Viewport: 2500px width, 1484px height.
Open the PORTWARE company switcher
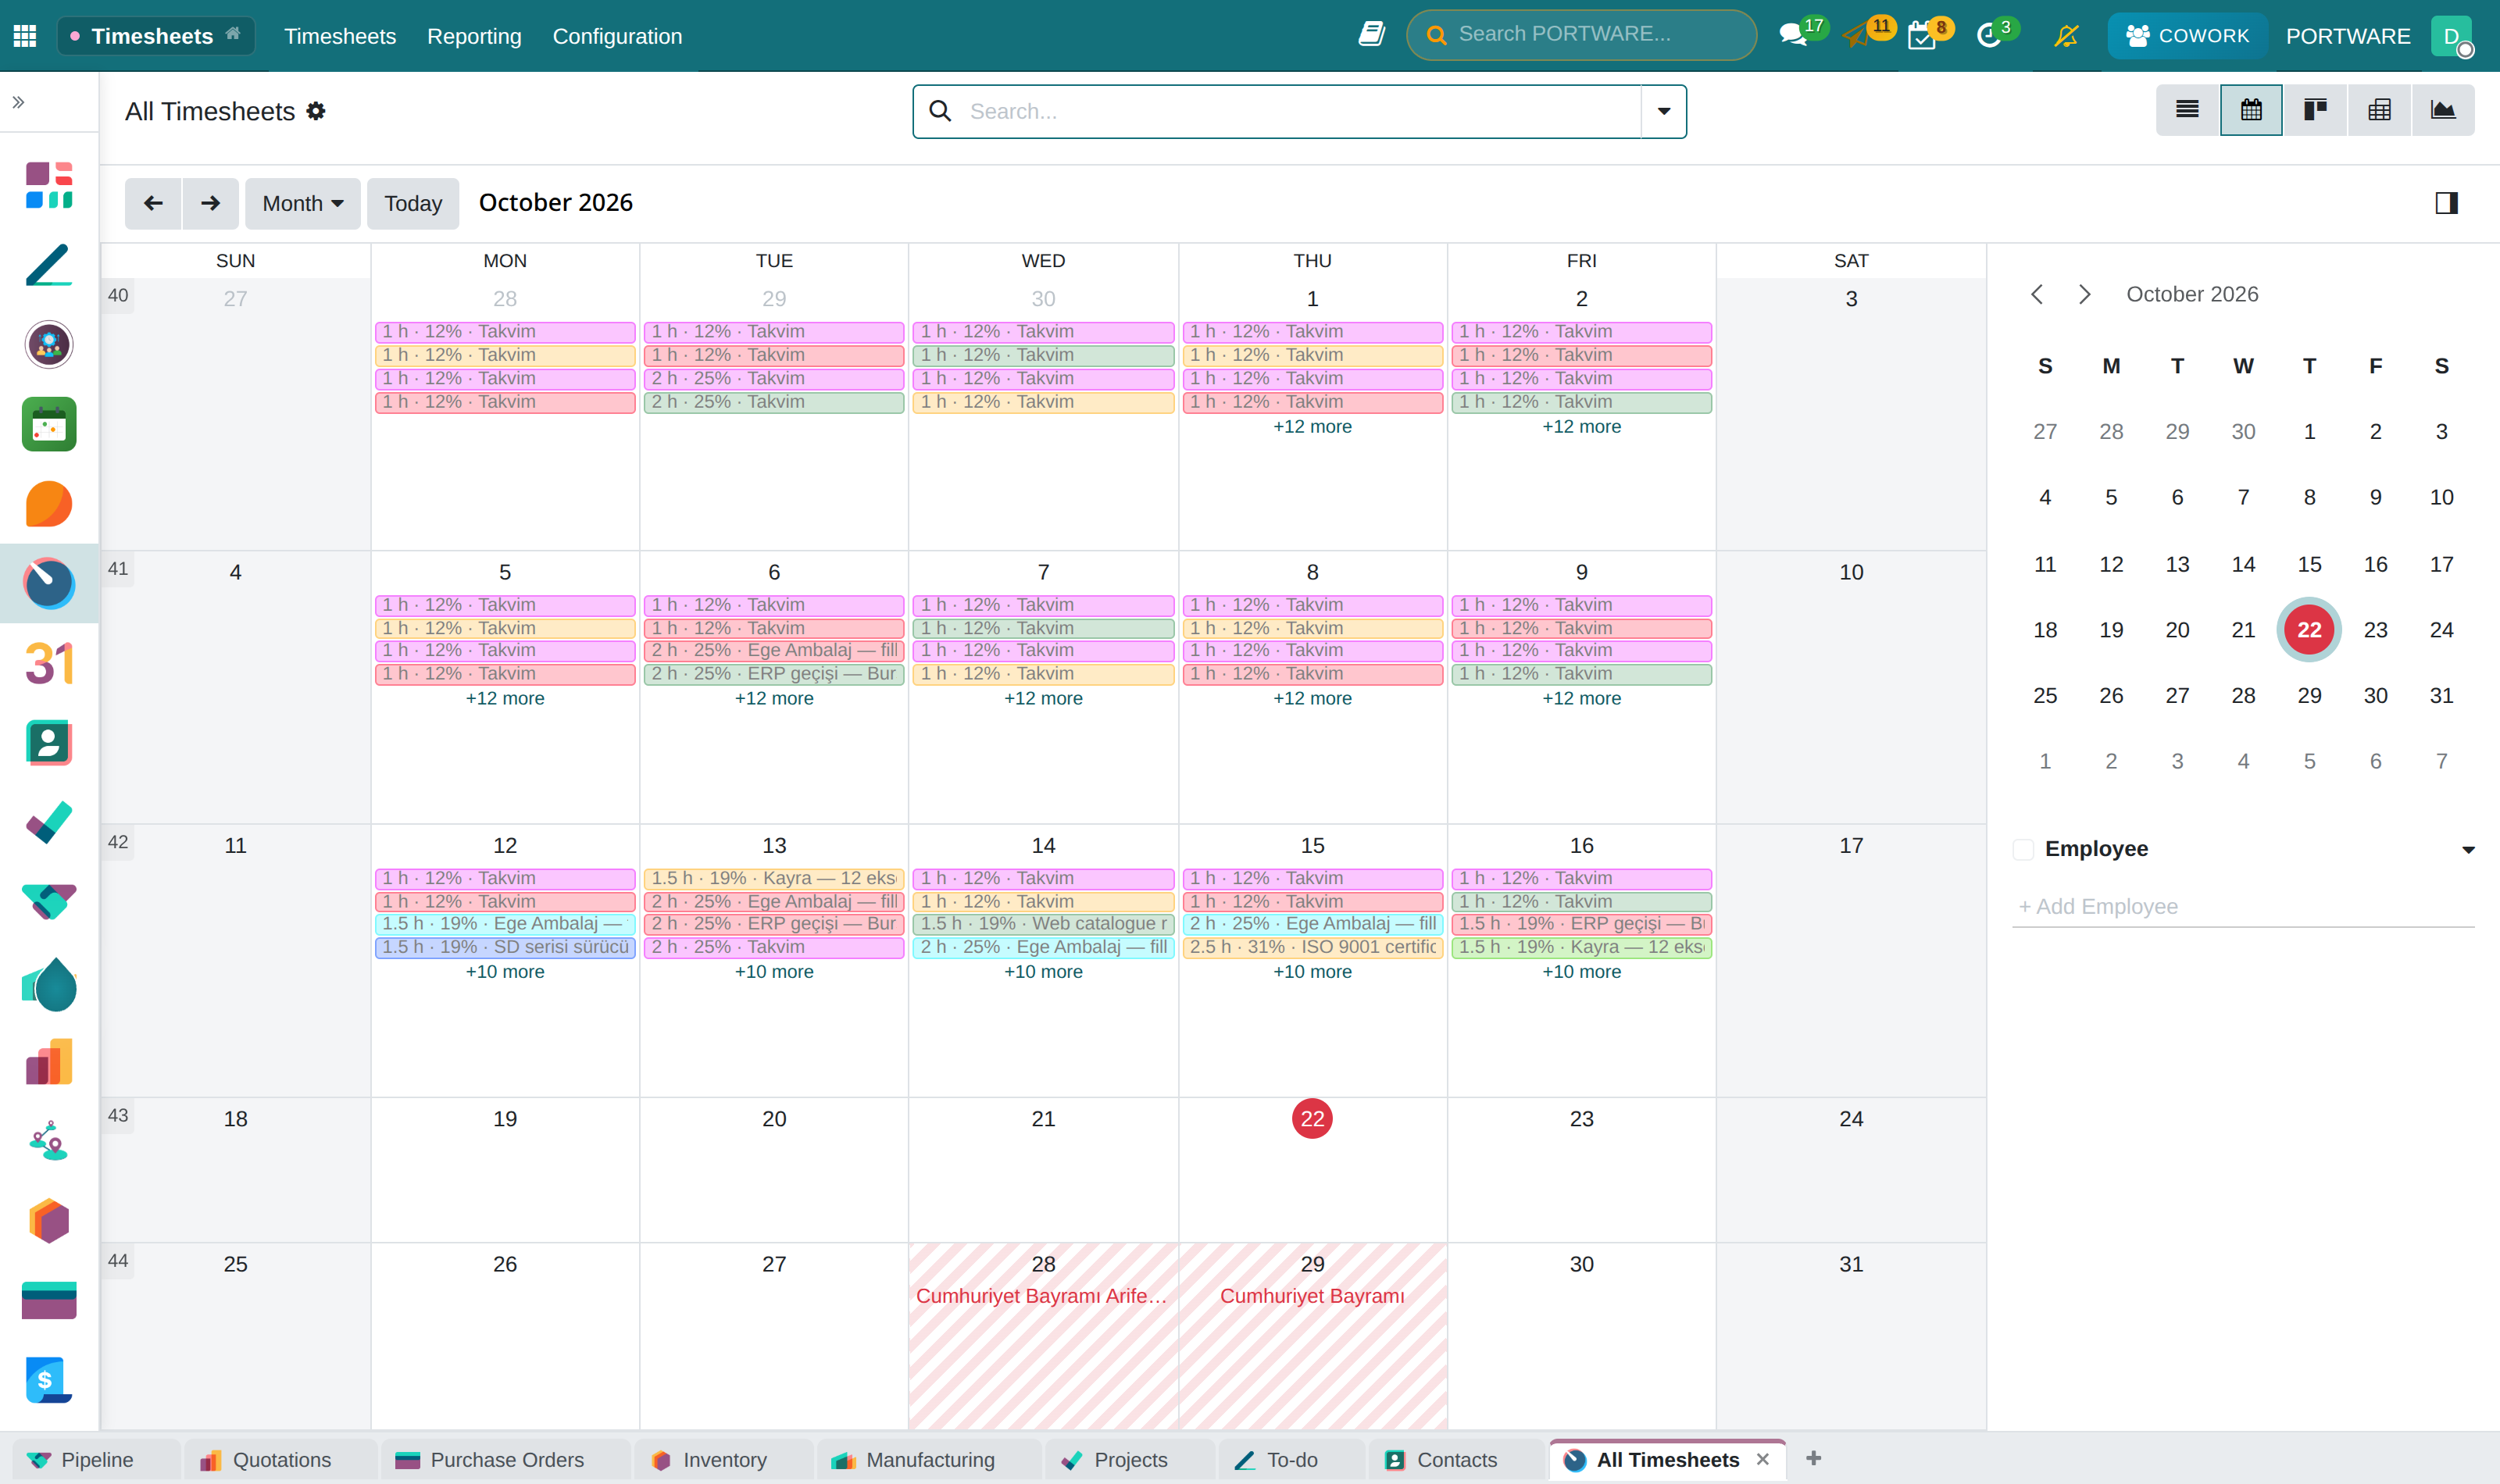click(x=2347, y=36)
